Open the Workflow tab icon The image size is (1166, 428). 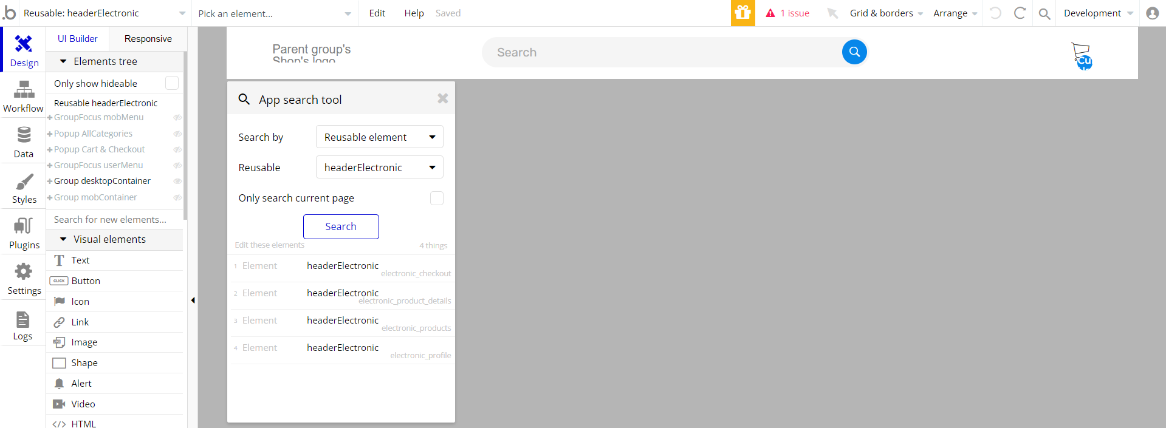pos(24,90)
